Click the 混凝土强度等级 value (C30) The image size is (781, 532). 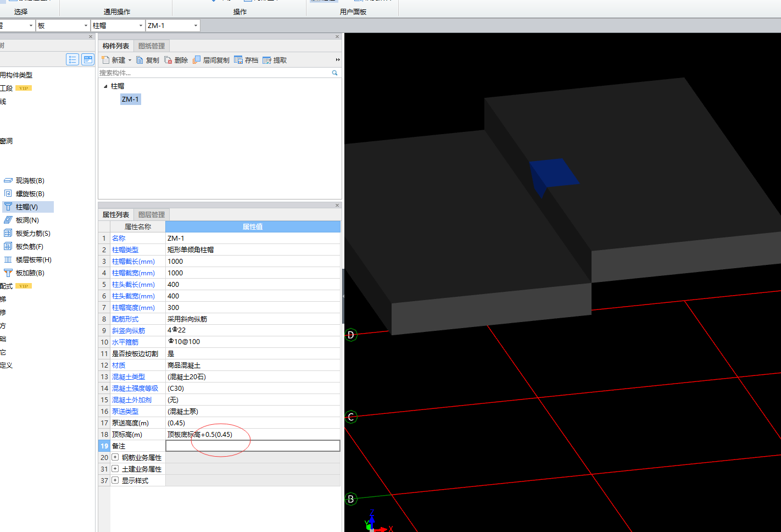253,388
